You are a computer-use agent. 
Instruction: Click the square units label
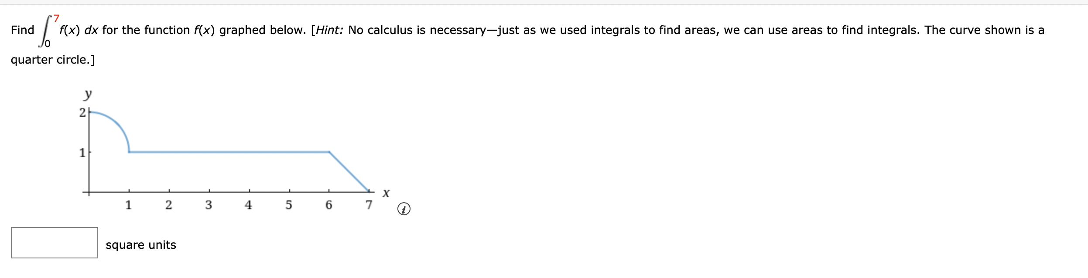[141, 246]
